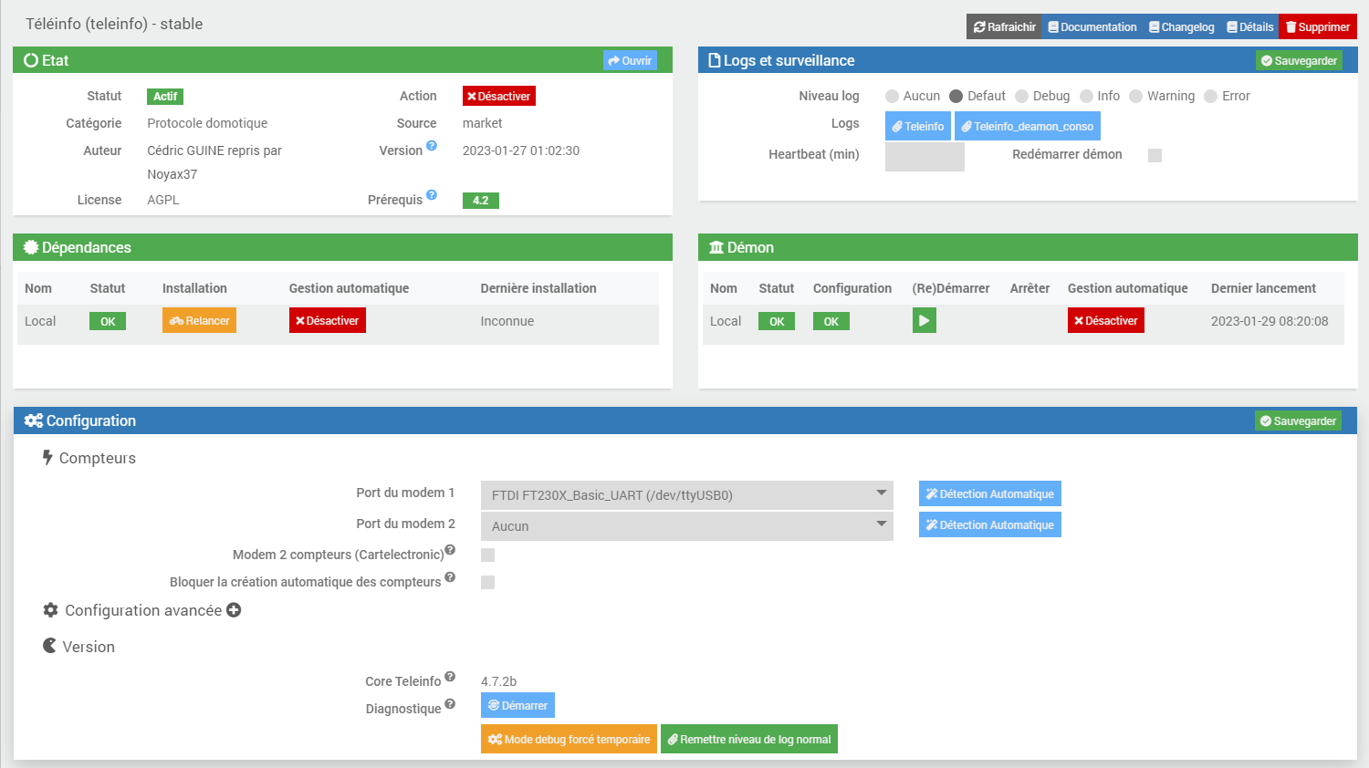
Task: Save the Configuration panel settings
Action: coord(1298,421)
